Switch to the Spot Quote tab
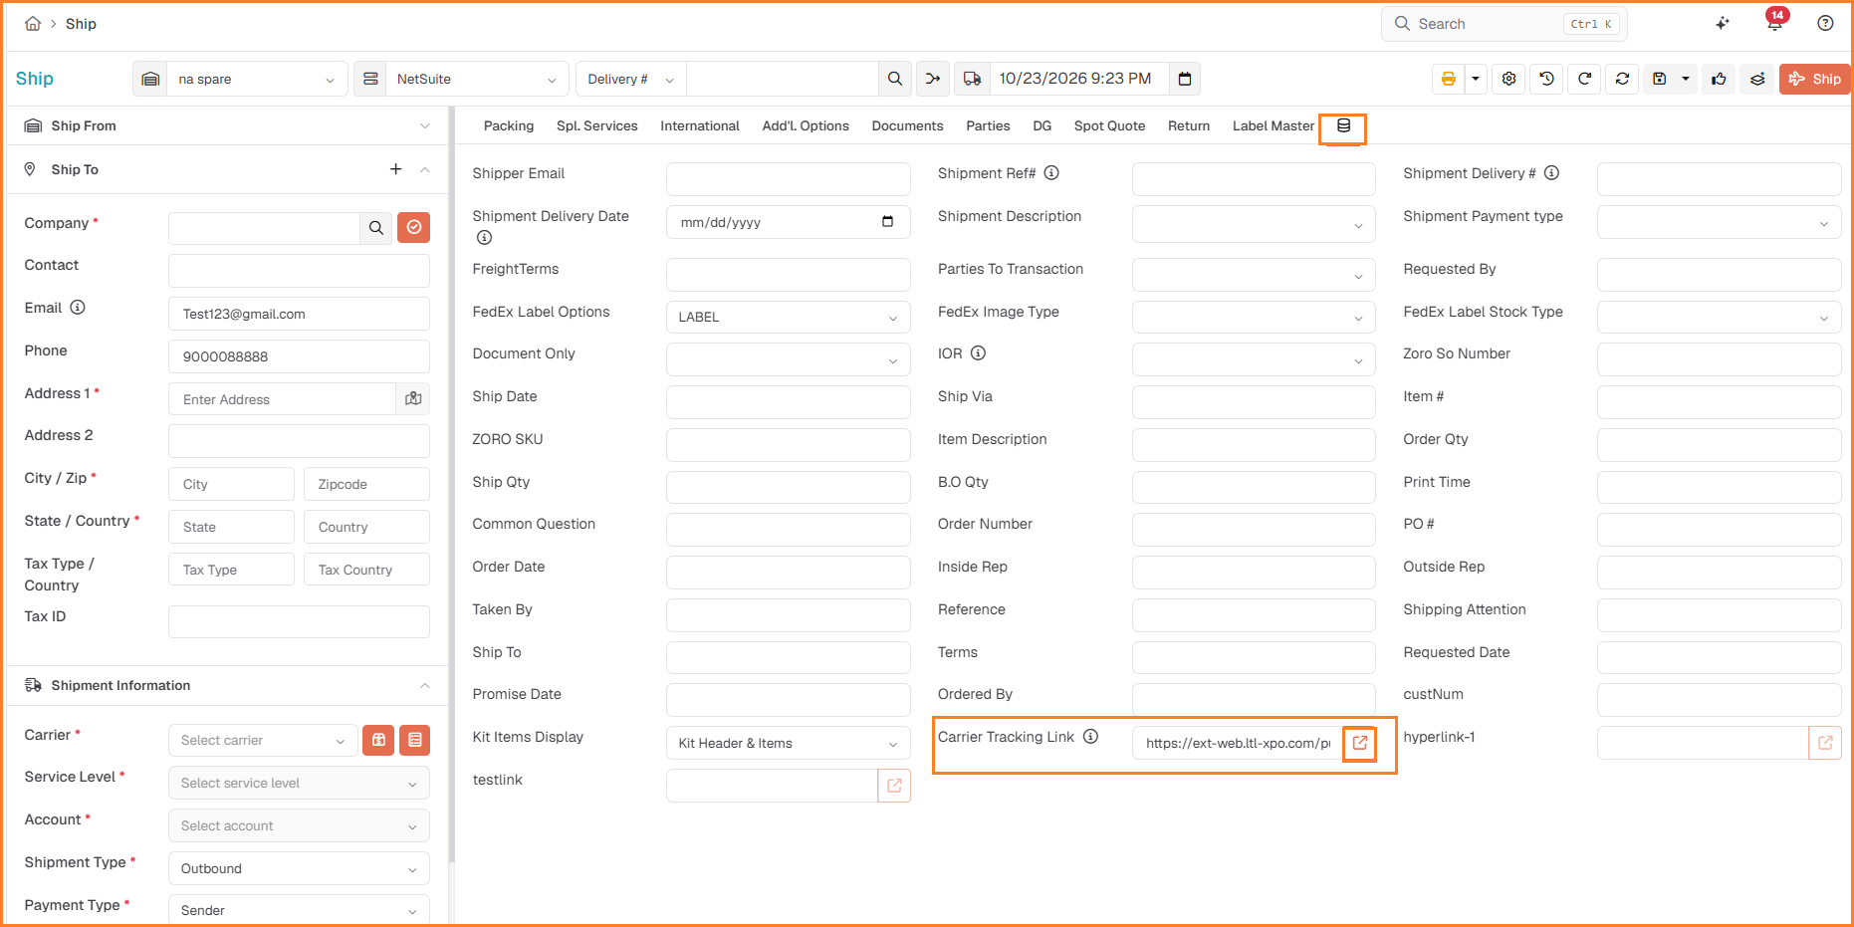 pos(1109,126)
